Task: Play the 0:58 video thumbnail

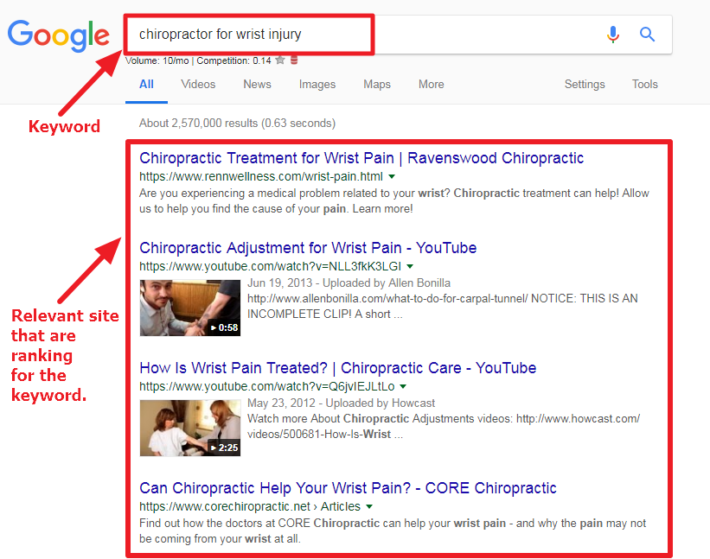Action: (x=190, y=308)
